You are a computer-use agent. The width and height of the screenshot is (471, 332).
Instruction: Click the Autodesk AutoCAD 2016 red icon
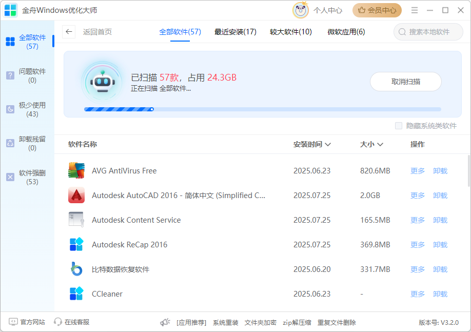point(76,196)
